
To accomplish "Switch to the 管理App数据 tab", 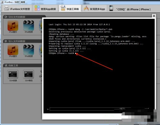I will [45, 8].
